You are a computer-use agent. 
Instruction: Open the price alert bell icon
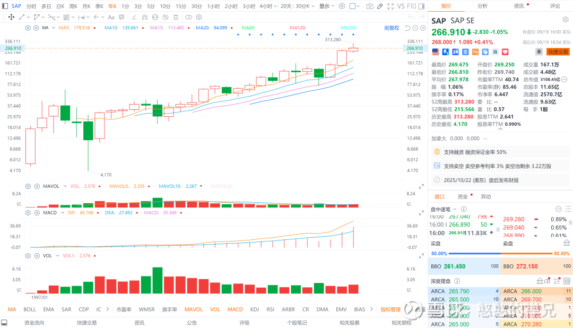pos(539,52)
